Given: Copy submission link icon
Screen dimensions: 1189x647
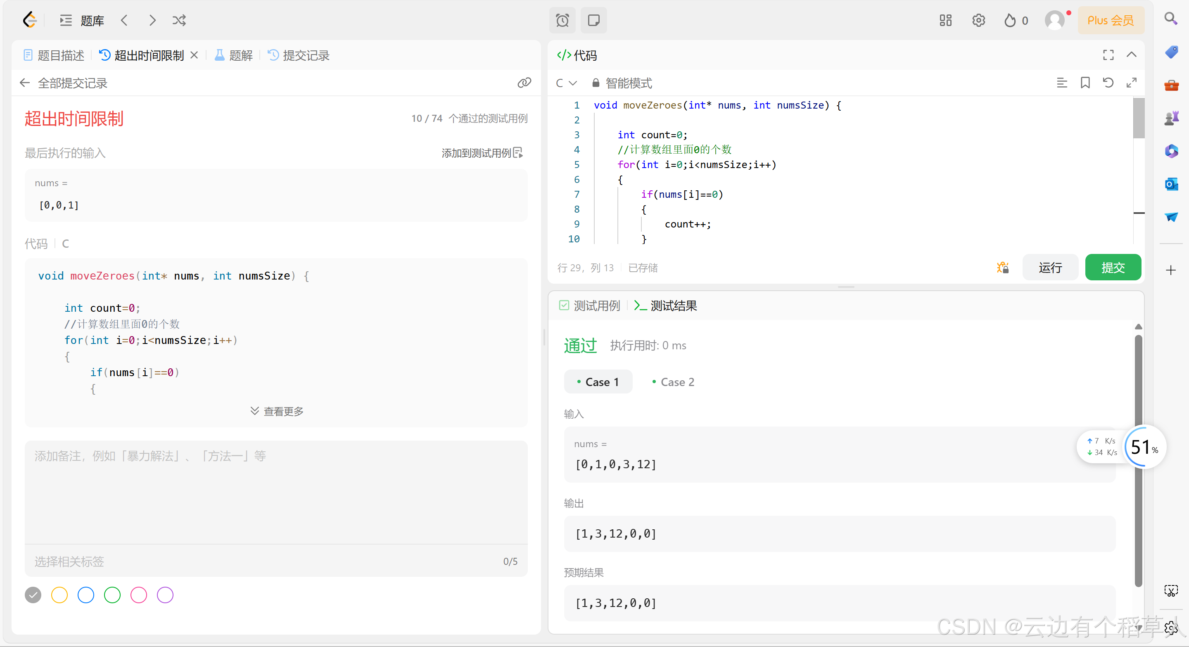Looking at the screenshot, I should (x=524, y=83).
